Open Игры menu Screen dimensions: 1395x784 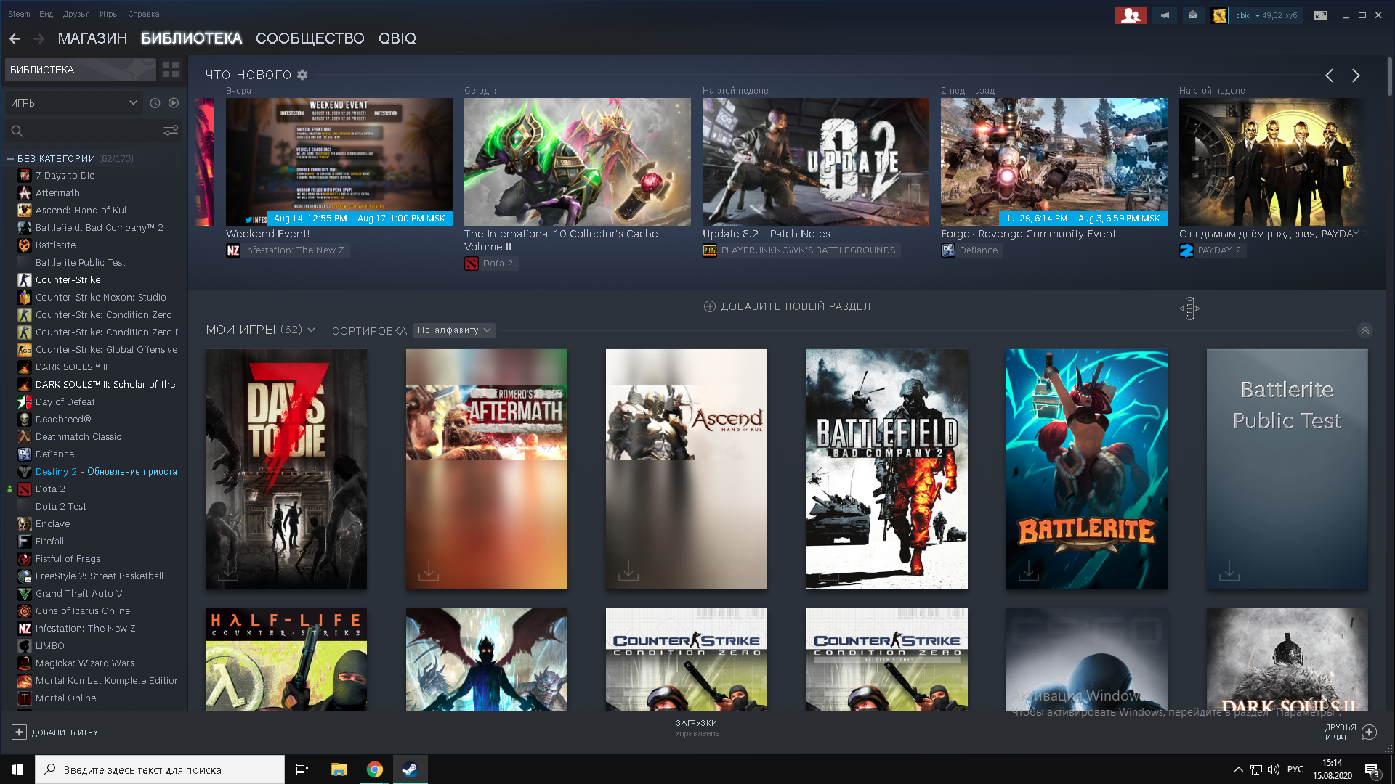coord(109,14)
